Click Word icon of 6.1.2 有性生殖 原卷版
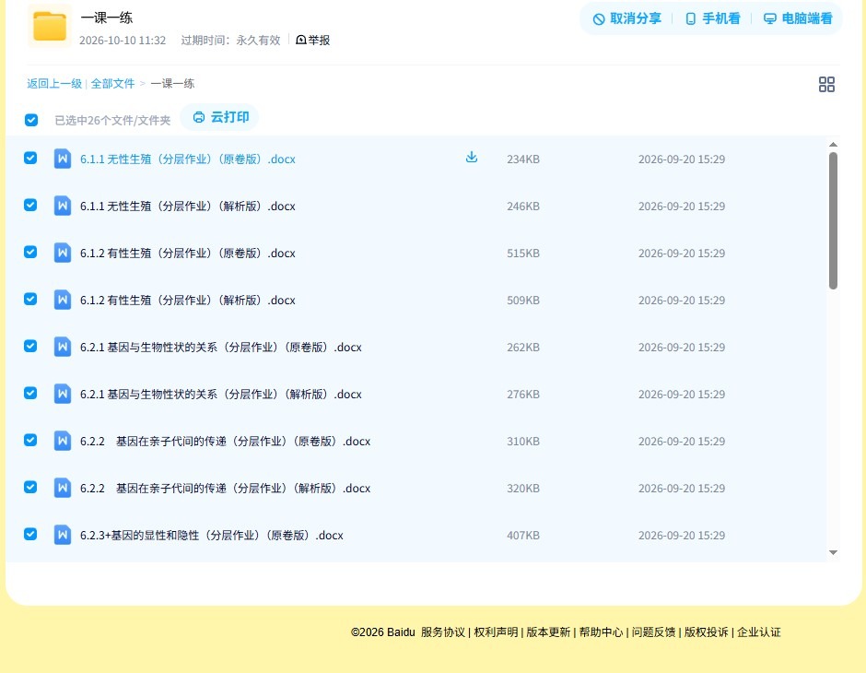The width and height of the screenshot is (866, 673). (x=63, y=253)
